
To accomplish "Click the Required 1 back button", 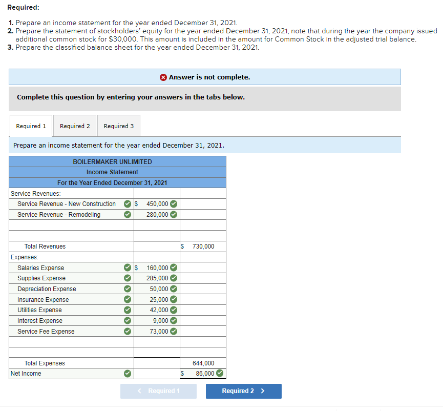I will click(158, 391).
